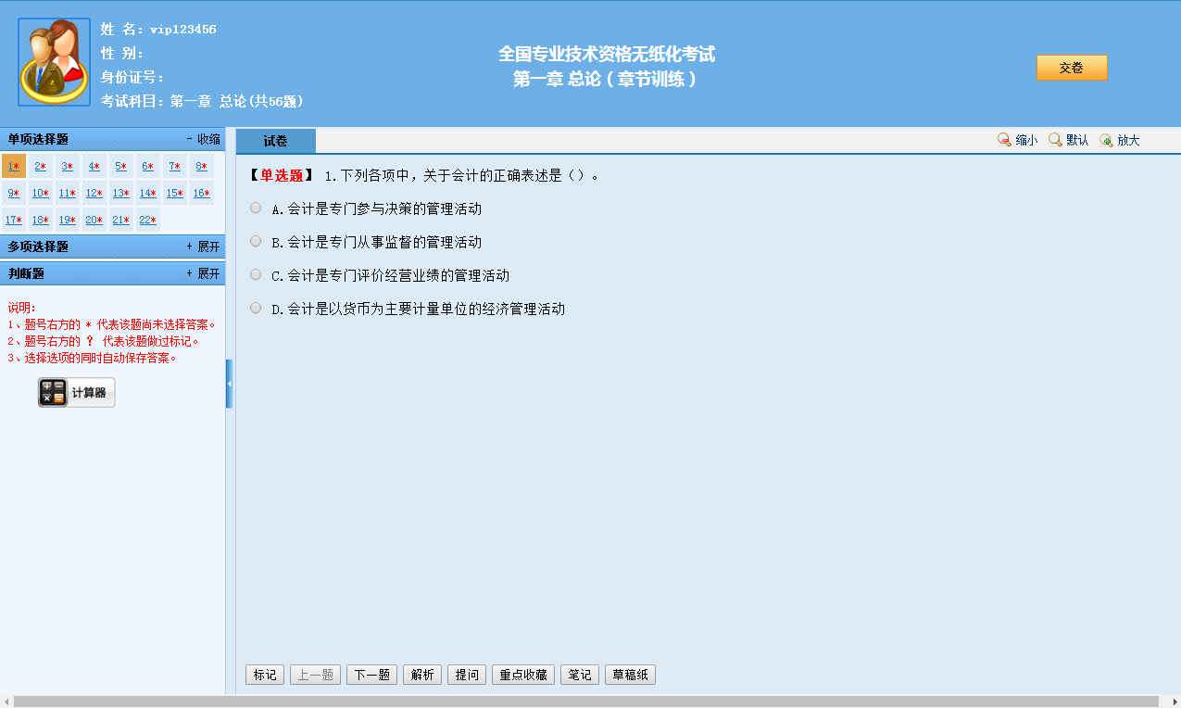
Task: Jump to question 14 in list
Action: click(148, 194)
